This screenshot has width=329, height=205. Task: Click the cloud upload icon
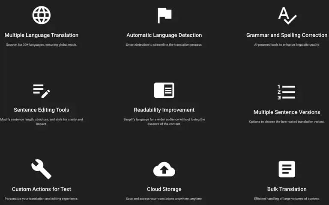click(164, 169)
